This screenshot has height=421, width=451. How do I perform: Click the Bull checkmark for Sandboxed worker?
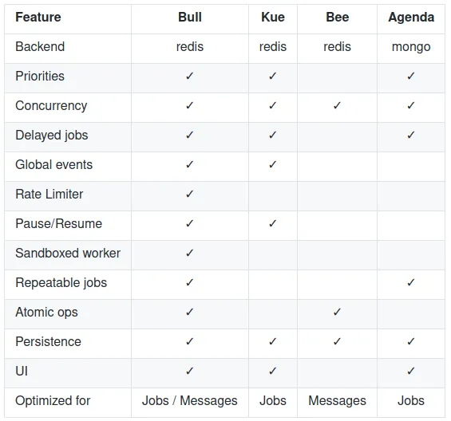coord(189,254)
